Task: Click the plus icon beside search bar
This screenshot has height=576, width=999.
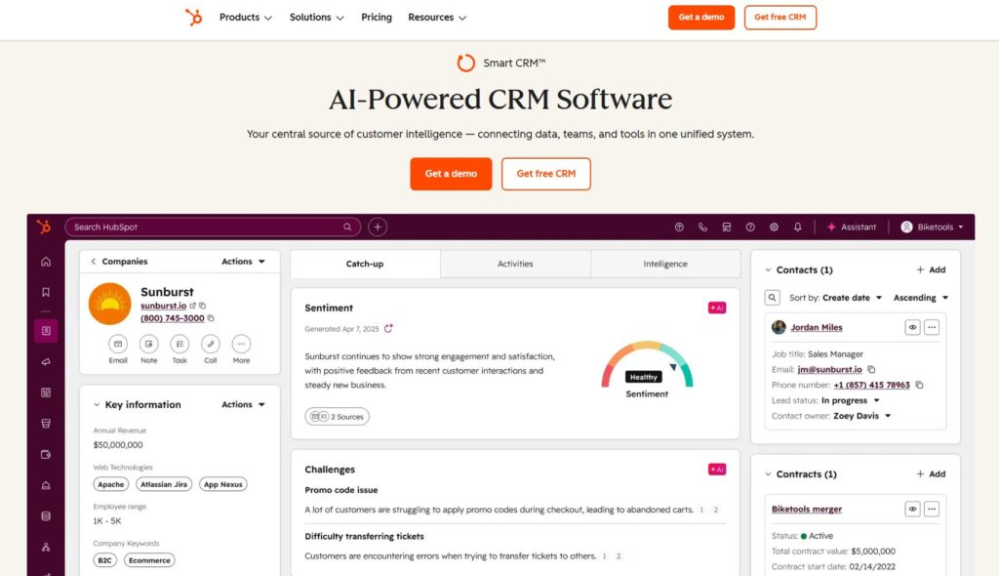Action: coord(378,227)
